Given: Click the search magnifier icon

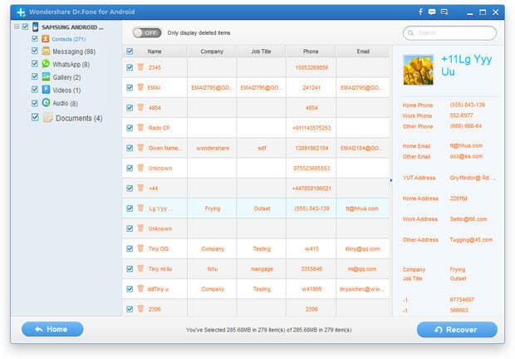Looking at the screenshot, I should pyautogui.click(x=410, y=33).
